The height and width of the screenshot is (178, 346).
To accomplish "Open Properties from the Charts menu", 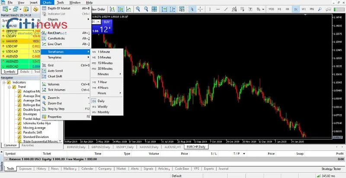I will coord(66,117).
